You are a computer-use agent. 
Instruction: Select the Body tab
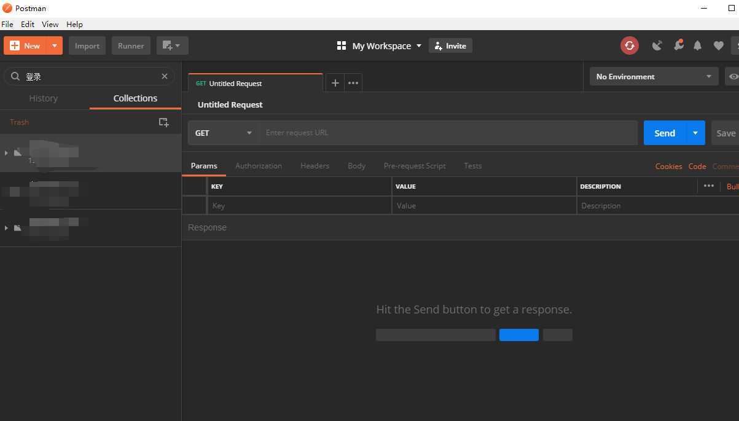356,166
